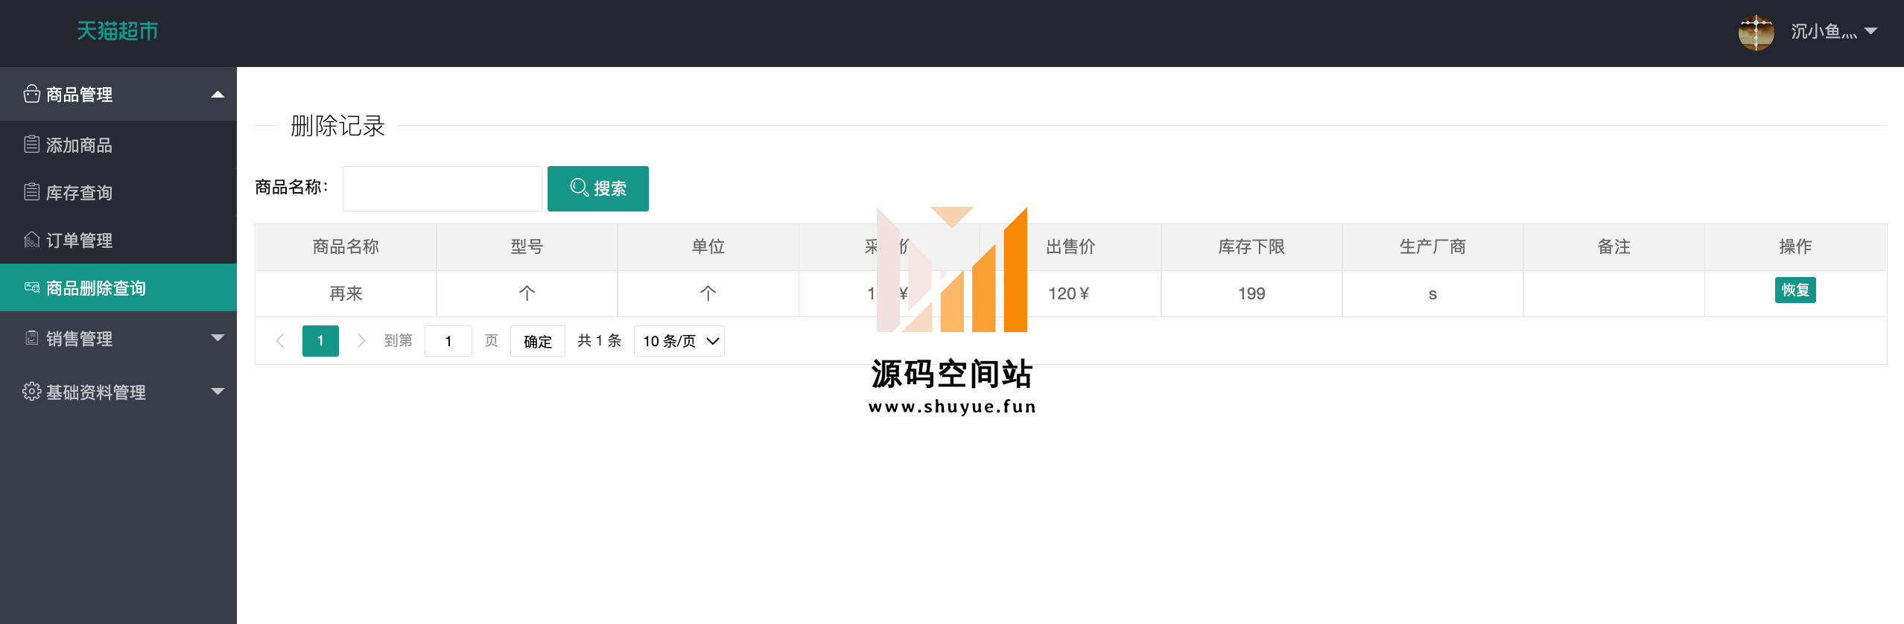Screen dimensions: 1904x624
Task: Click the clipboard icon next to 库存查询
Action: point(31,192)
